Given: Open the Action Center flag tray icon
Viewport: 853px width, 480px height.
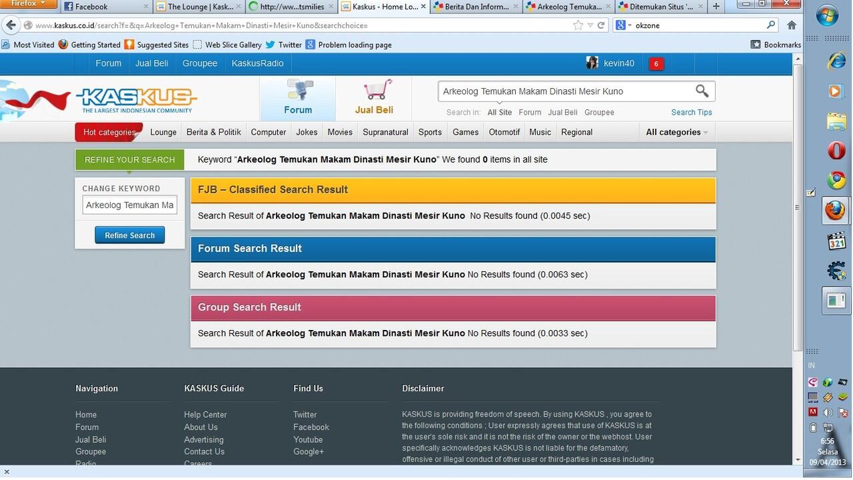Looking at the screenshot, I should [842, 412].
